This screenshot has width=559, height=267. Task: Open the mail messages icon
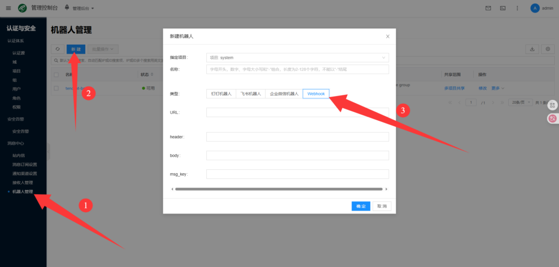tap(488, 8)
